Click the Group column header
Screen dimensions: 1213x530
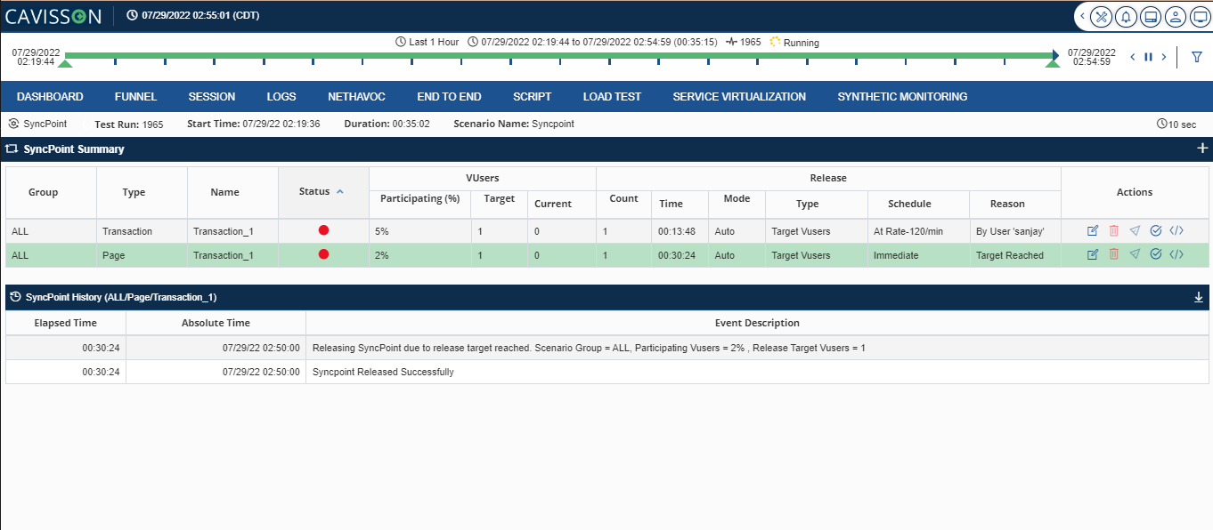(x=44, y=192)
